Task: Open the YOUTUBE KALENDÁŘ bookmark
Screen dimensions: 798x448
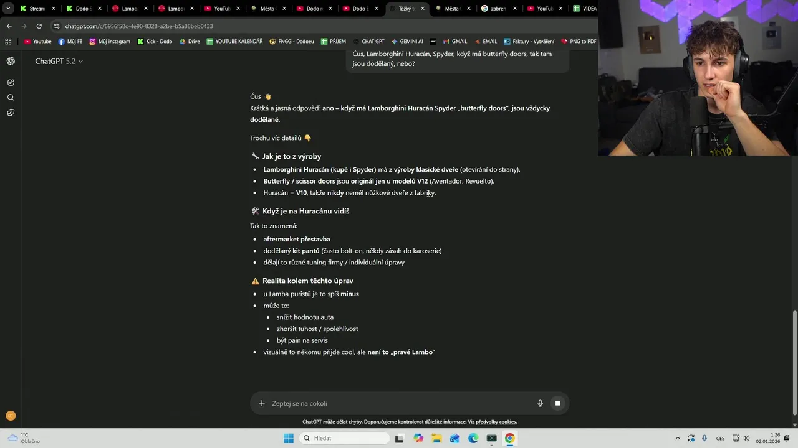Action: click(x=235, y=42)
